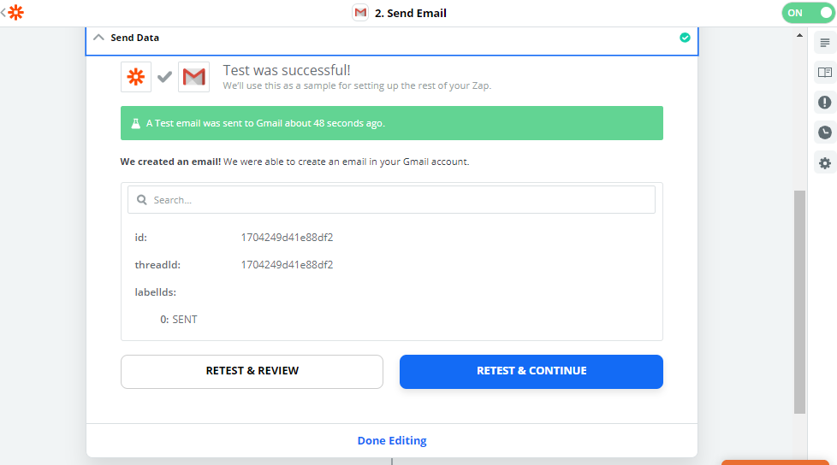This screenshot has width=837, height=465.
Task: Click the vertical scrollbar of the editor
Action: (x=800, y=299)
